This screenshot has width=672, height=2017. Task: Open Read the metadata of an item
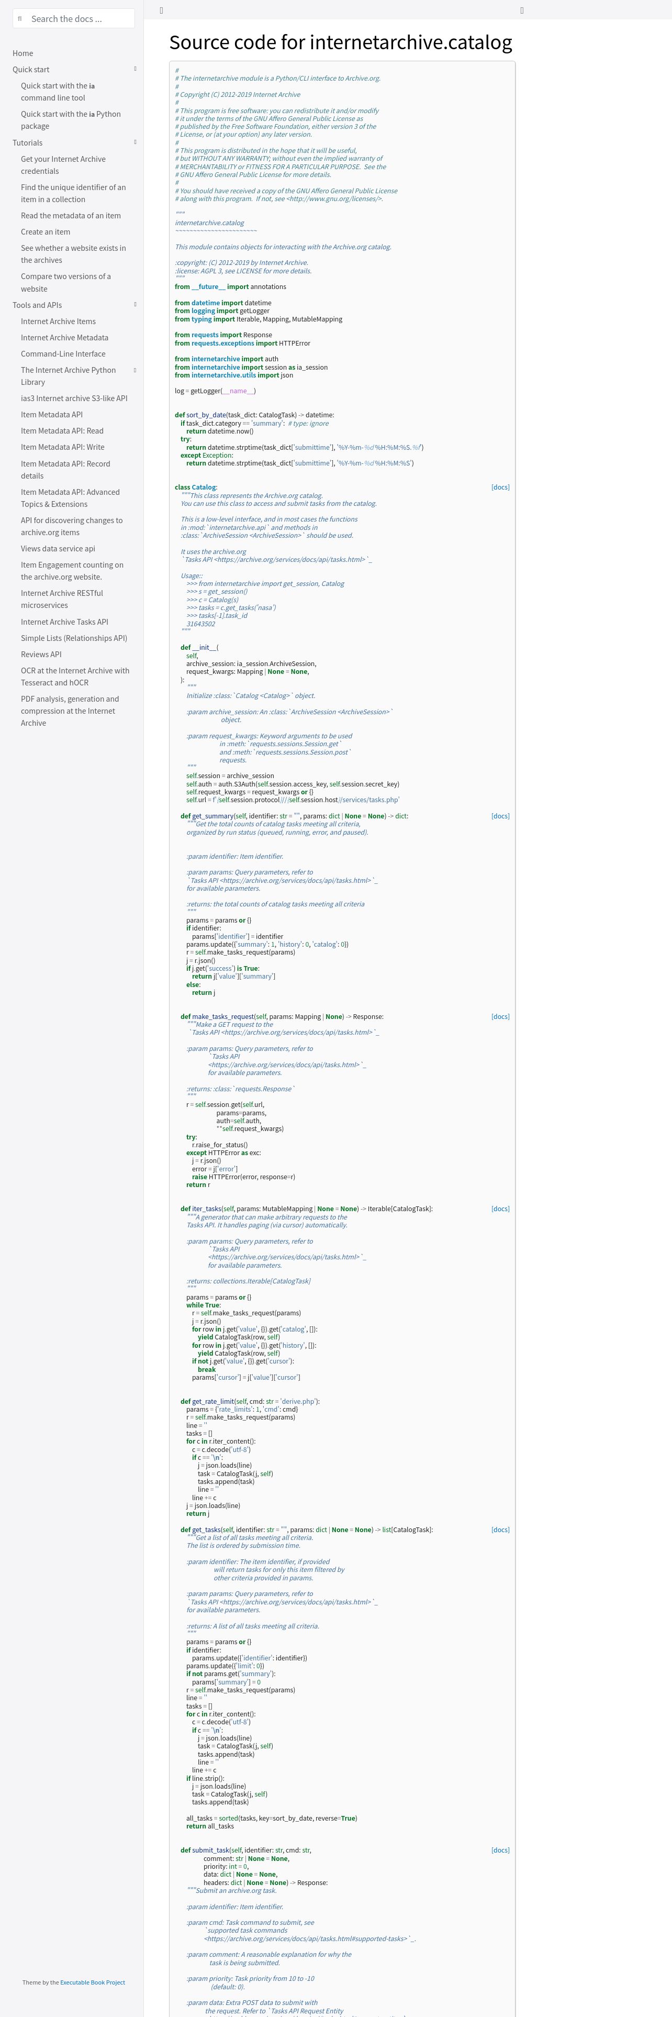click(71, 215)
